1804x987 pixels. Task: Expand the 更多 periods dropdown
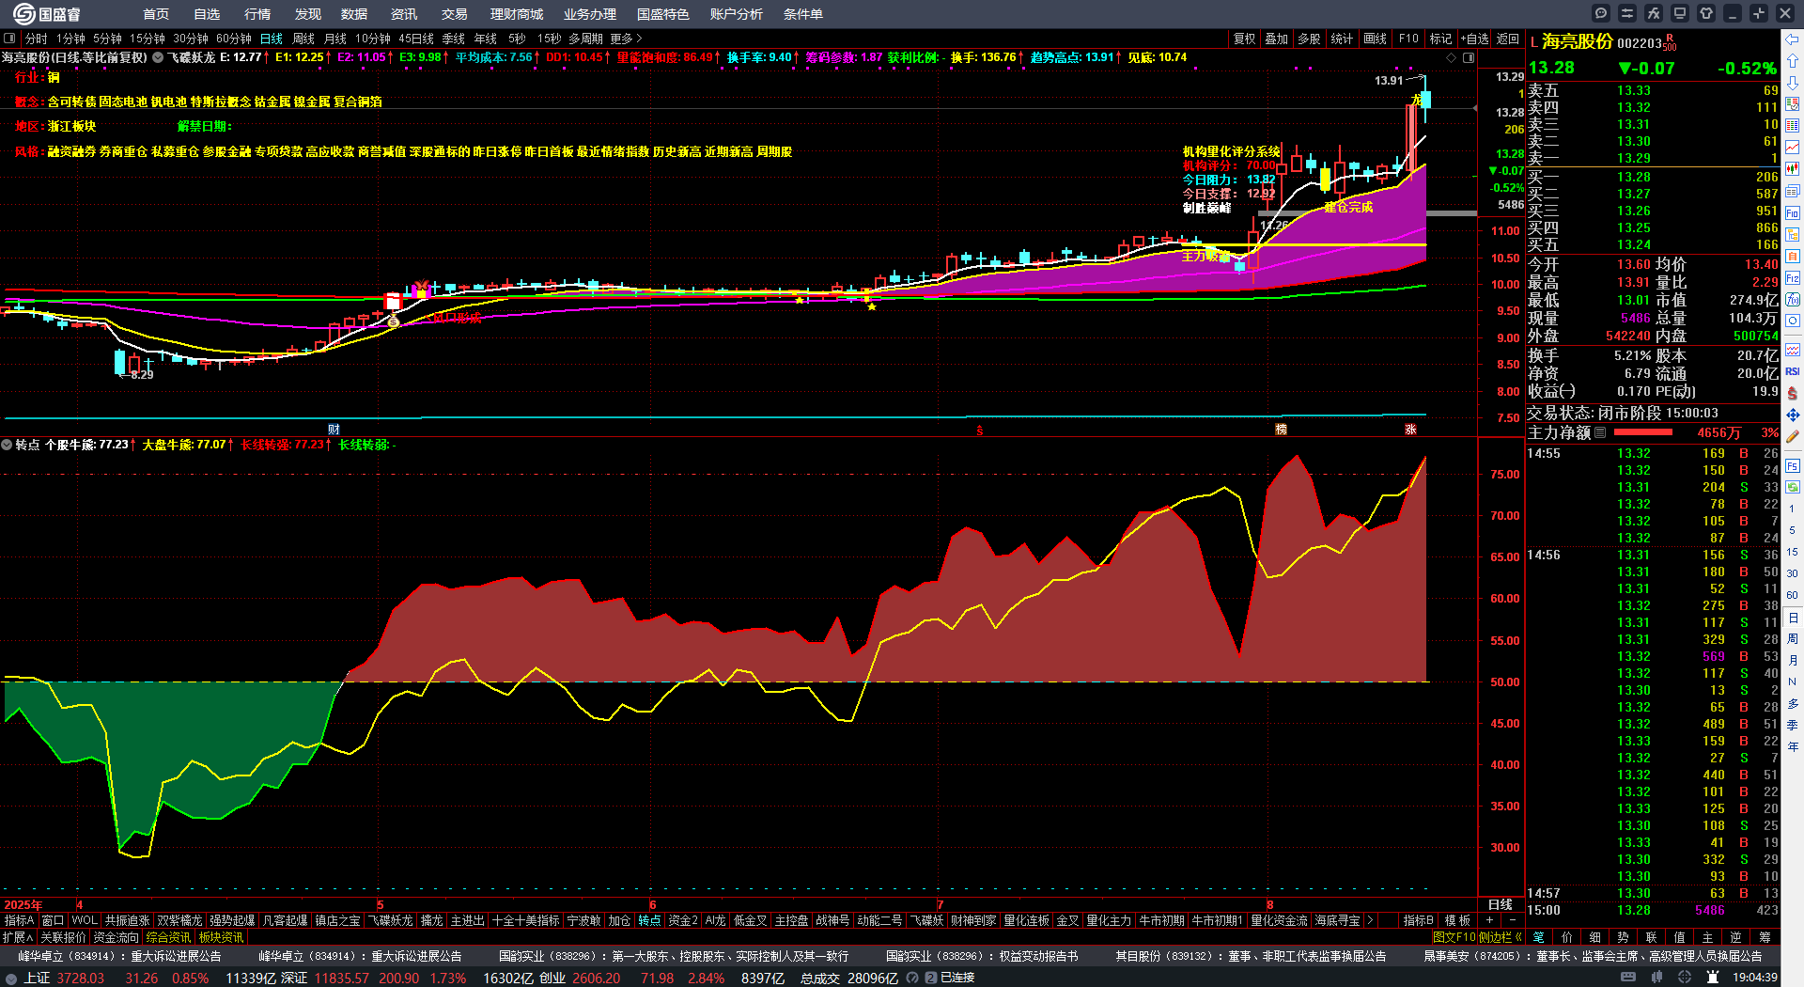point(626,39)
